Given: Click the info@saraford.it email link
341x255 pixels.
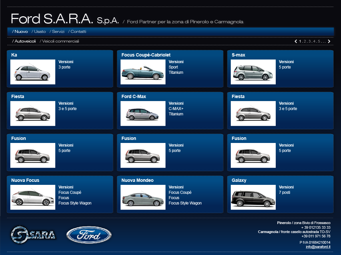Looking at the screenshot, I should (x=318, y=247).
